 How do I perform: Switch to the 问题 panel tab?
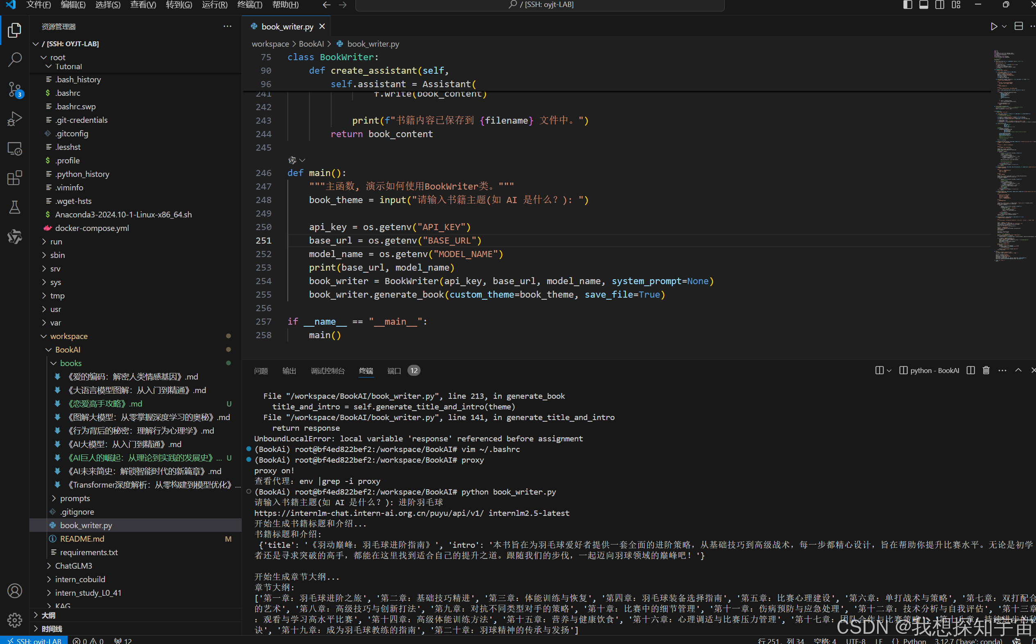point(261,371)
